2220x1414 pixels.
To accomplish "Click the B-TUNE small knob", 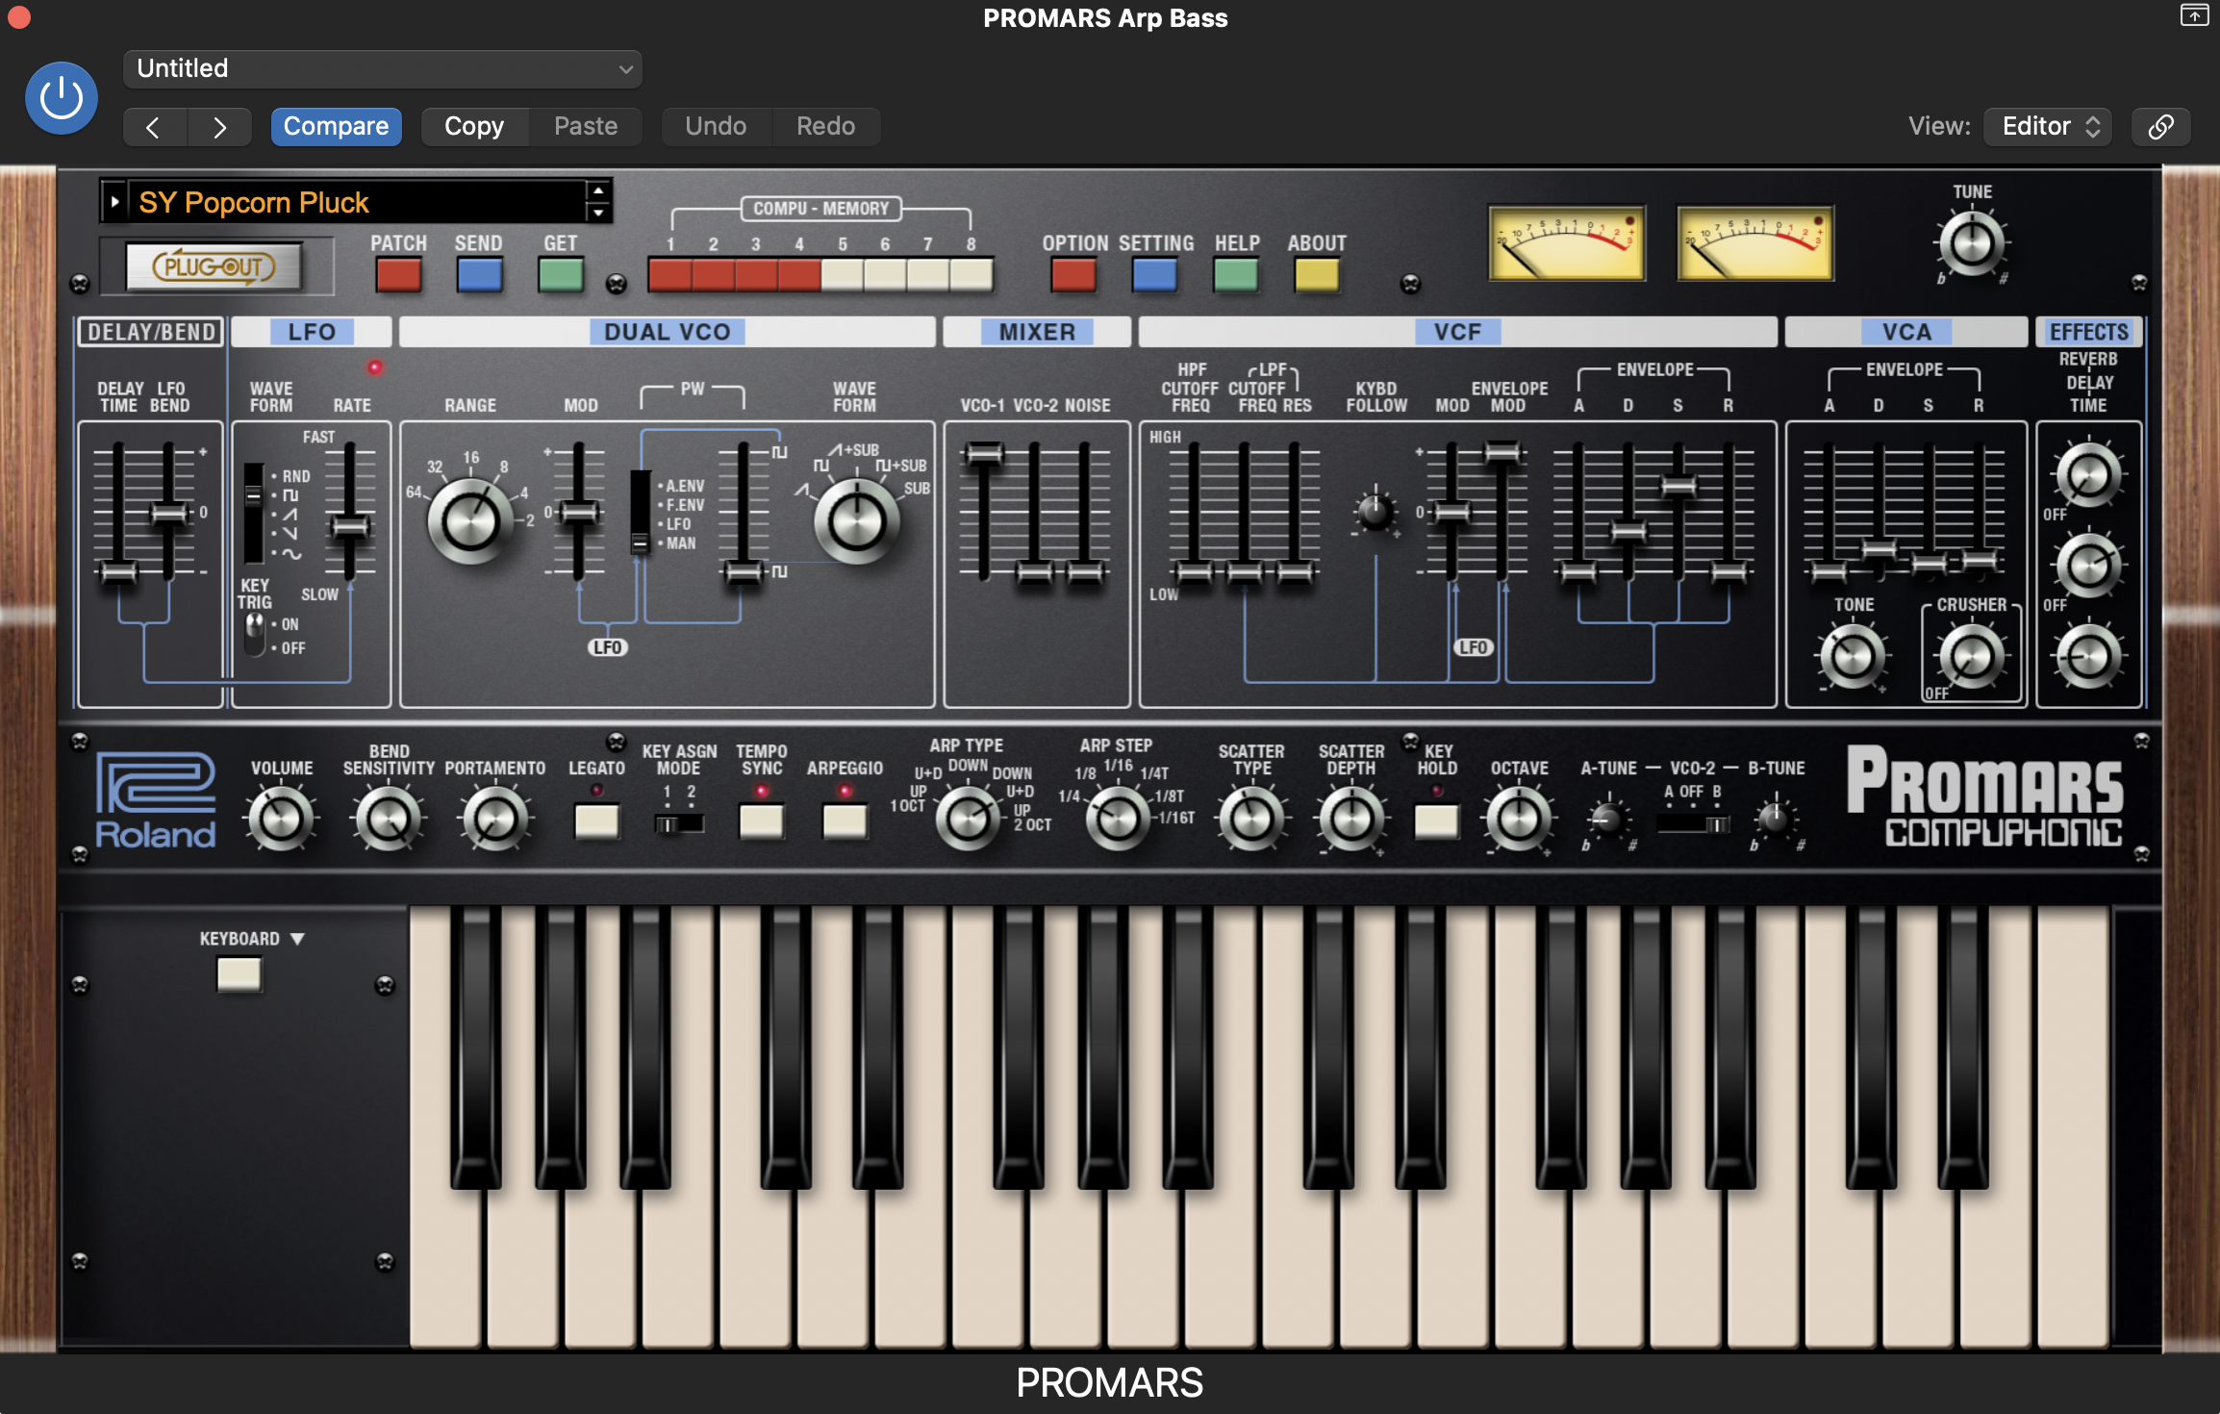I will point(1775,820).
